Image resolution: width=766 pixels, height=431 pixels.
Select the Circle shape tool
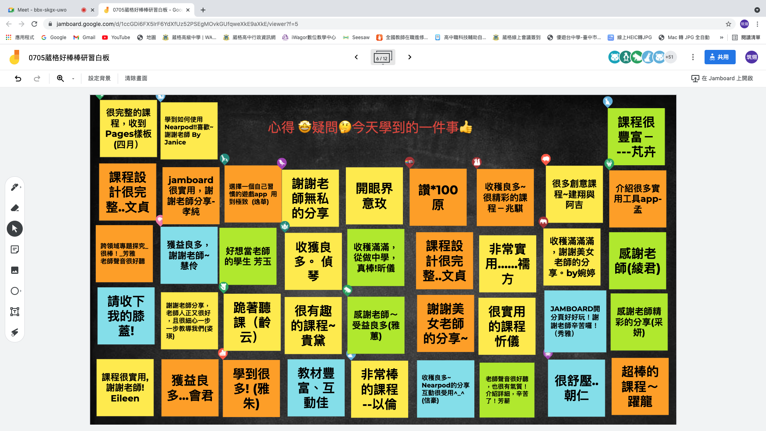point(15,291)
